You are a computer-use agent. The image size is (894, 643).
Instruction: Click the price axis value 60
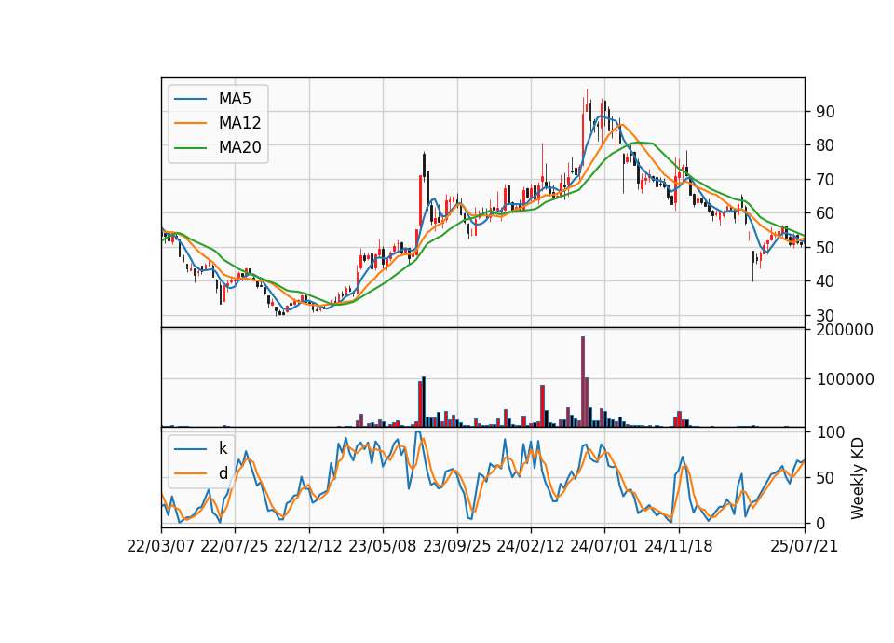pos(826,213)
